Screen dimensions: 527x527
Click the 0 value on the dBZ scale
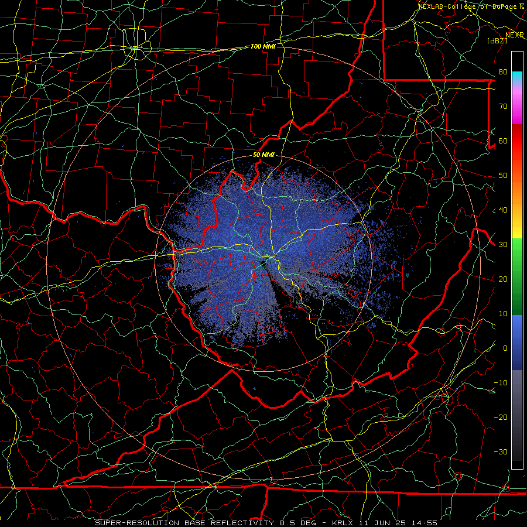coord(505,348)
